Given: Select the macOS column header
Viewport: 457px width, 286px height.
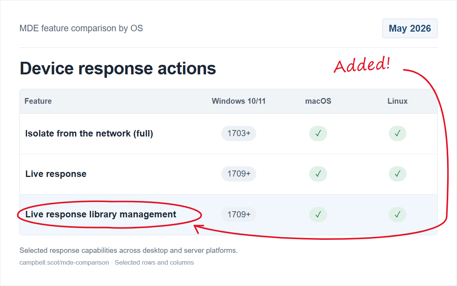Looking at the screenshot, I should tap(318, 101).
